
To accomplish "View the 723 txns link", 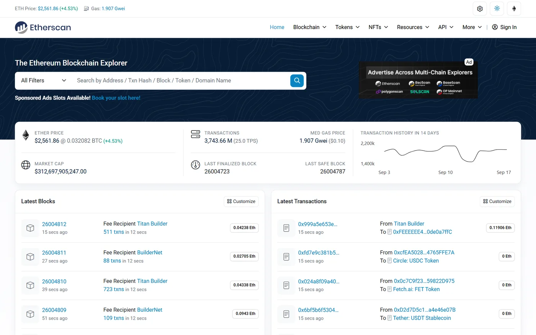I will [114, 289].
